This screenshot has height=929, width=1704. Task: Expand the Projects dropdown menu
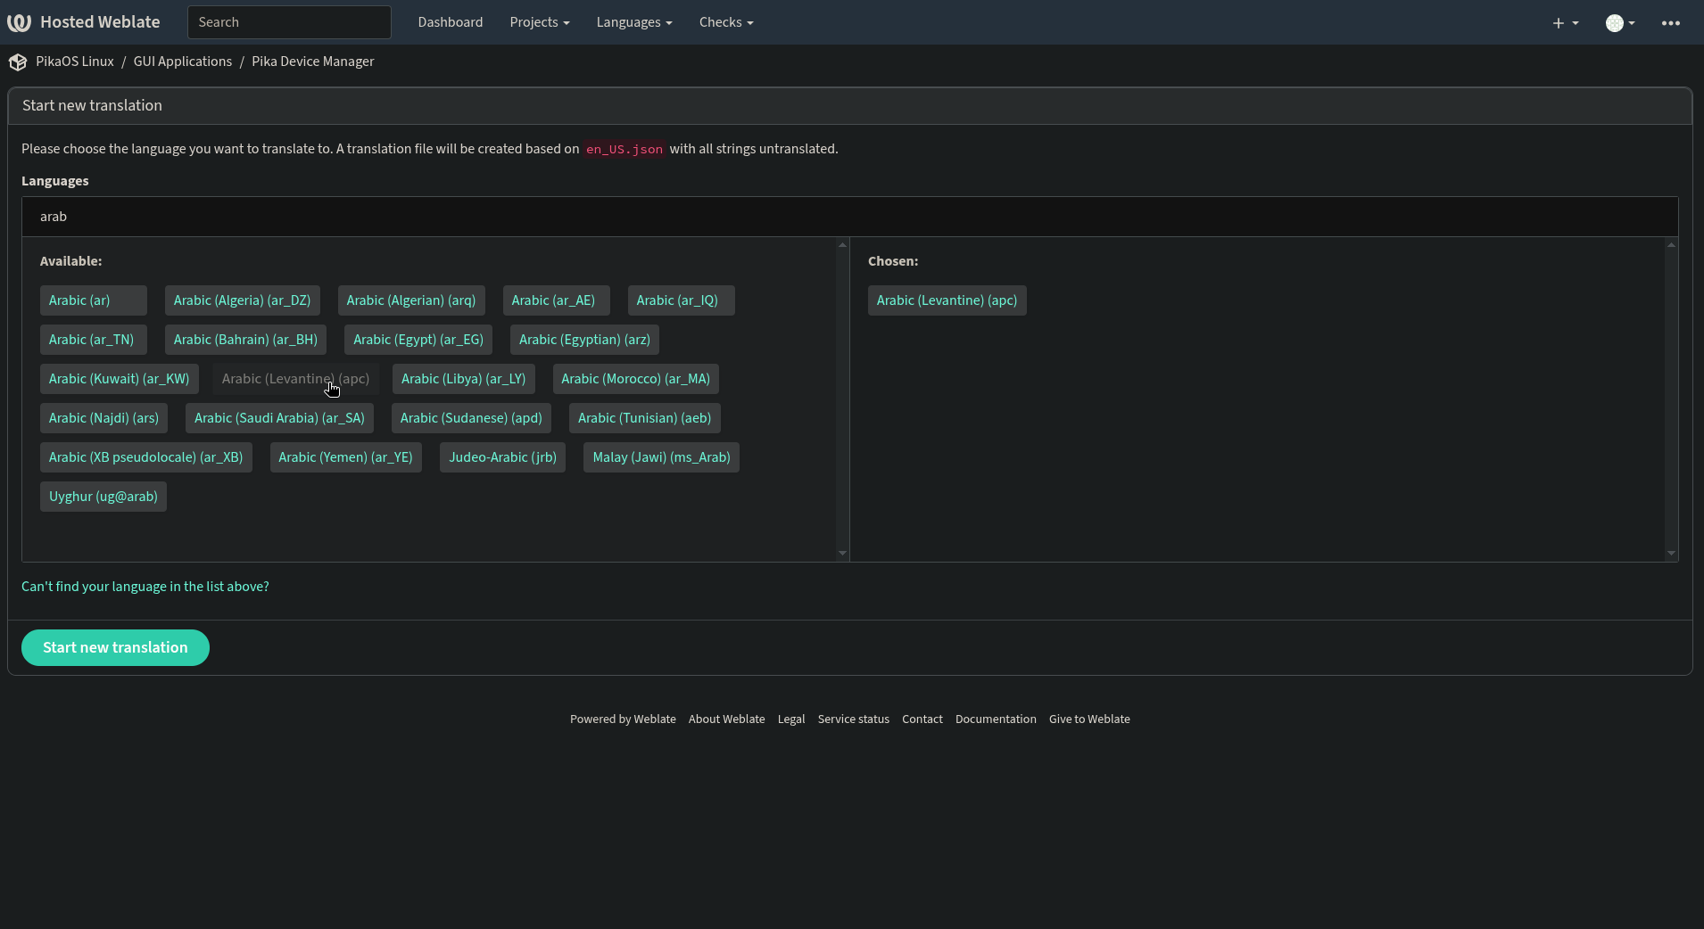click(540, 22)
